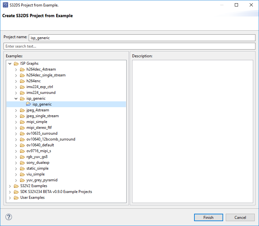This screenshot has width=259, height=226.
Task: Click the folder icon next to mipi_simple
Action: (22, 122)
